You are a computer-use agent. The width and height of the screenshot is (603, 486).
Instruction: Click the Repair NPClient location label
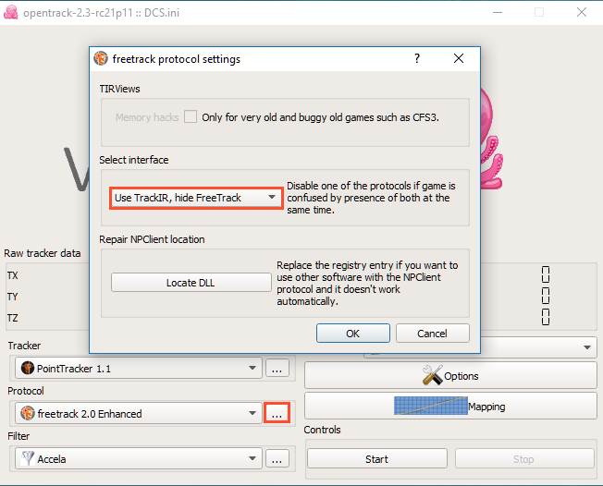pos(152,239)
